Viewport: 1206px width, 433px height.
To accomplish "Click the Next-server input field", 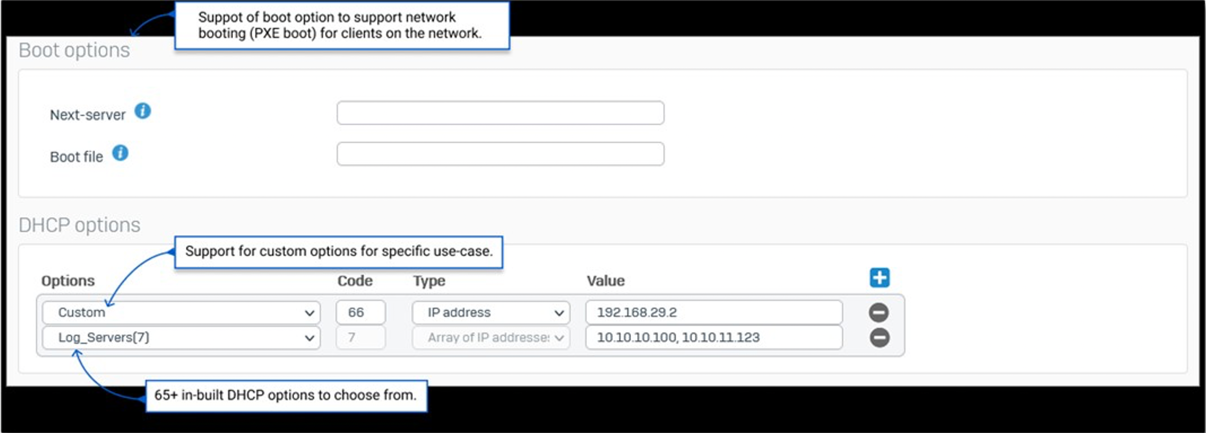I will pyautogui.click(x=500, y=113).
